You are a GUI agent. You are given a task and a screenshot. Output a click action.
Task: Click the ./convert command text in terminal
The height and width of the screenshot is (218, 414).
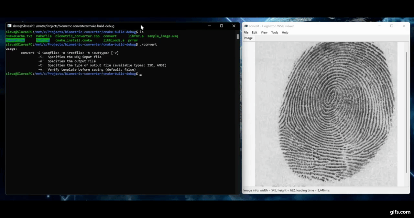148,45
